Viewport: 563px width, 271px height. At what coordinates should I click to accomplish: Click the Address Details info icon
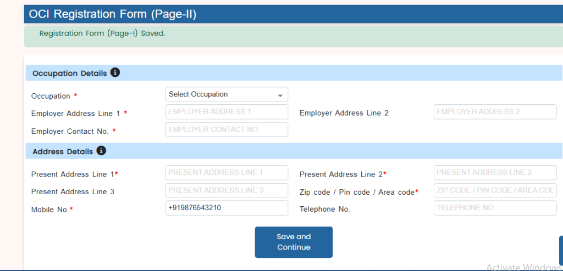101,151
